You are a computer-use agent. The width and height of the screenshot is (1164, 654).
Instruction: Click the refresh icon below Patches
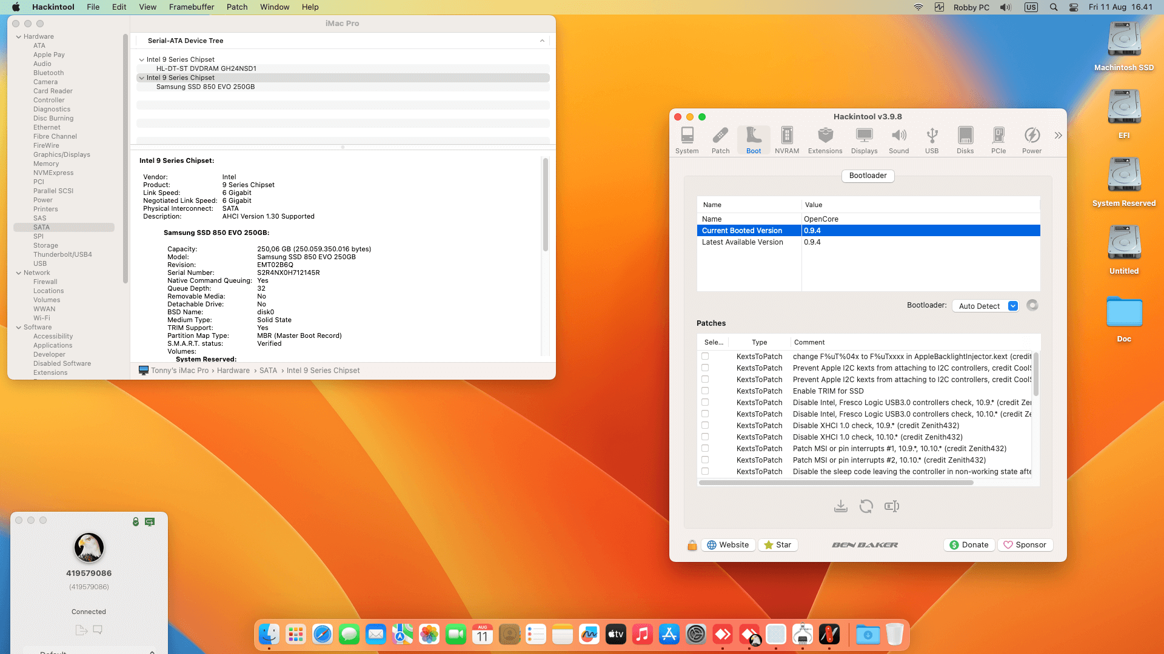tap(866, 506)
